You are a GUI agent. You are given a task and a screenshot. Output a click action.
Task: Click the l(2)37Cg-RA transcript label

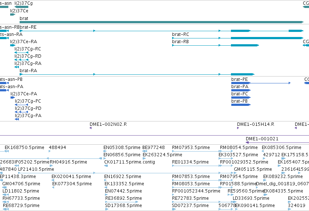click(x=28, y=63)
